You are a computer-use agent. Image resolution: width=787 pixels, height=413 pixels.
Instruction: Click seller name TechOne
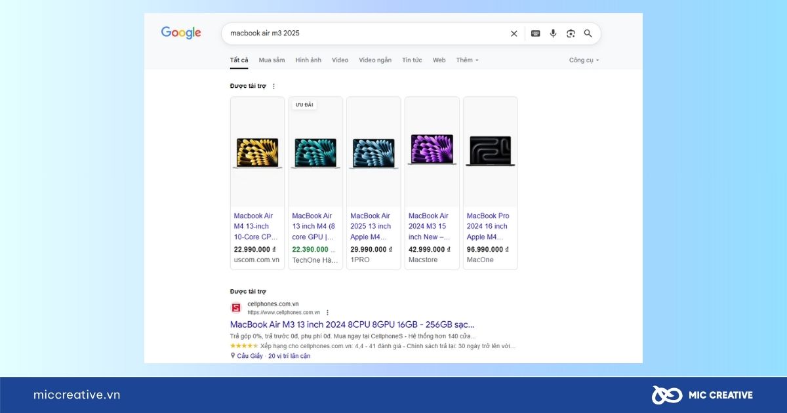315,260
